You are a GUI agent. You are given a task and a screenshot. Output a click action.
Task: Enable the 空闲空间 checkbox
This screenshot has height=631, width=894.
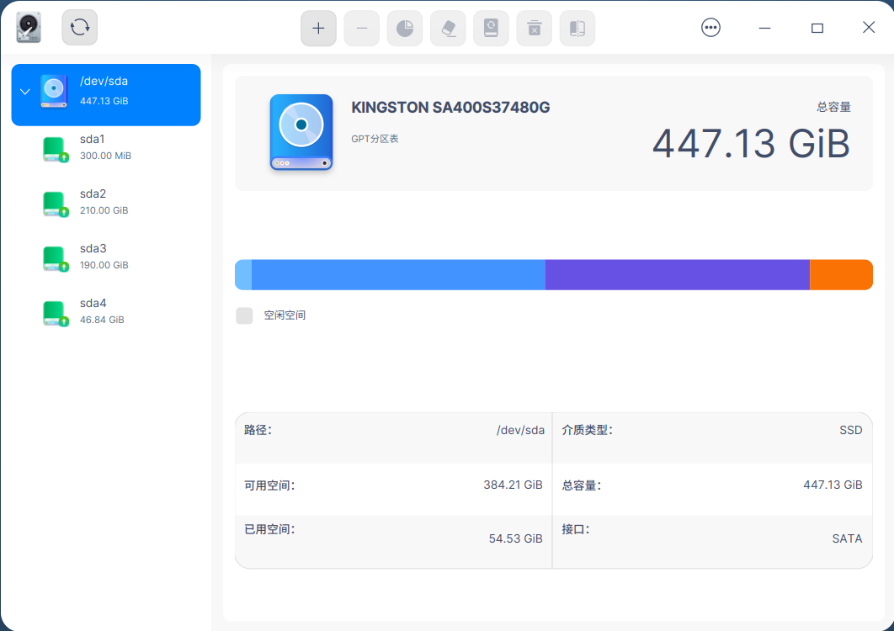244,315
